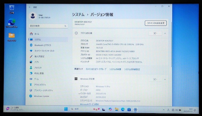
Task: Collapse the デバイスの仕様 section
Action: 165,33
